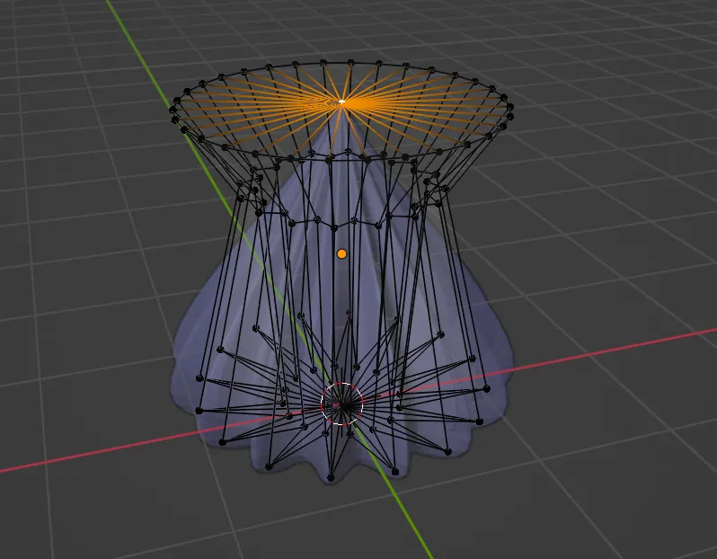Select the leftmost vertex on the top ring
717x559 pixels.
click(173, 110)
